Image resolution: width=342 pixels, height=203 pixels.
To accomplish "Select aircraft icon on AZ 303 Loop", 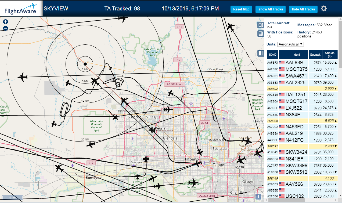I will click(171, 93).
